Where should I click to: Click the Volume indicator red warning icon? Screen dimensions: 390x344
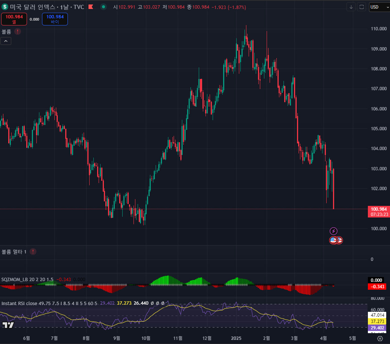(x=17, y=31)
